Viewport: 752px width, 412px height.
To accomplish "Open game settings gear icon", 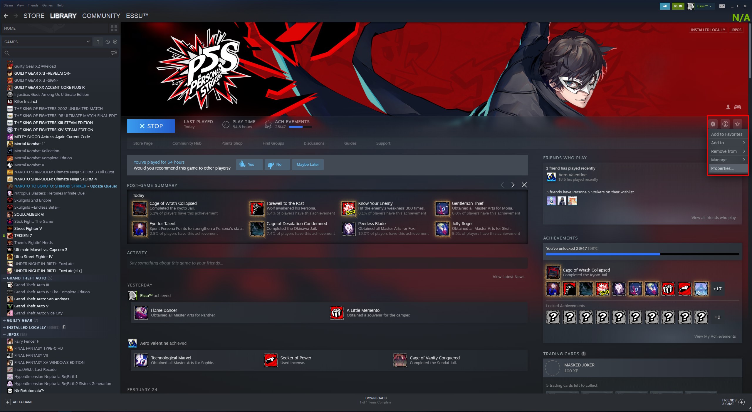I will [x=713, y=124].
